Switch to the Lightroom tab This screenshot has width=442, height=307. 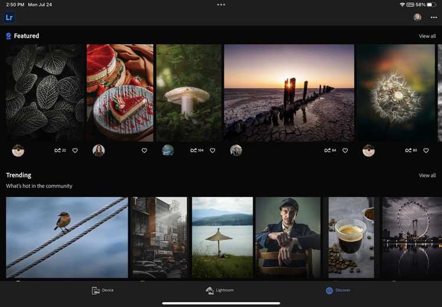point(220,291)
